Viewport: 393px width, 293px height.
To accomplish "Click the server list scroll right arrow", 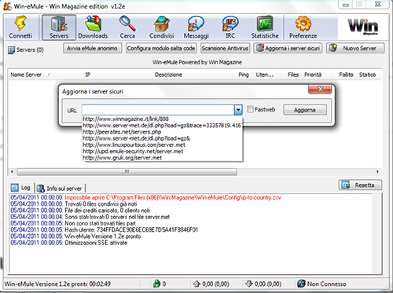I will [377, 172].
